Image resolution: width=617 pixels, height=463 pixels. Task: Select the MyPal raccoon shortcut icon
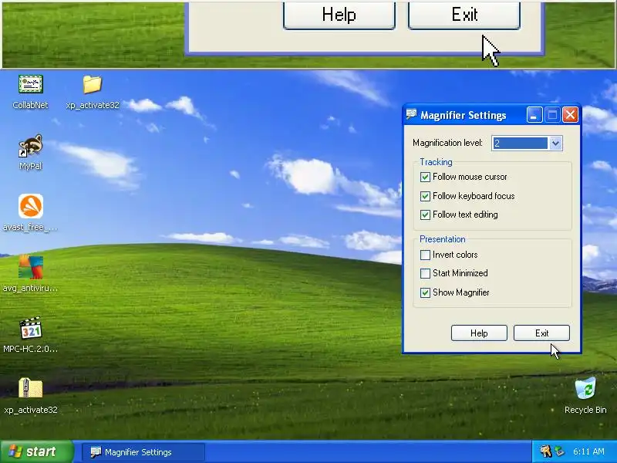click(31, 146)
